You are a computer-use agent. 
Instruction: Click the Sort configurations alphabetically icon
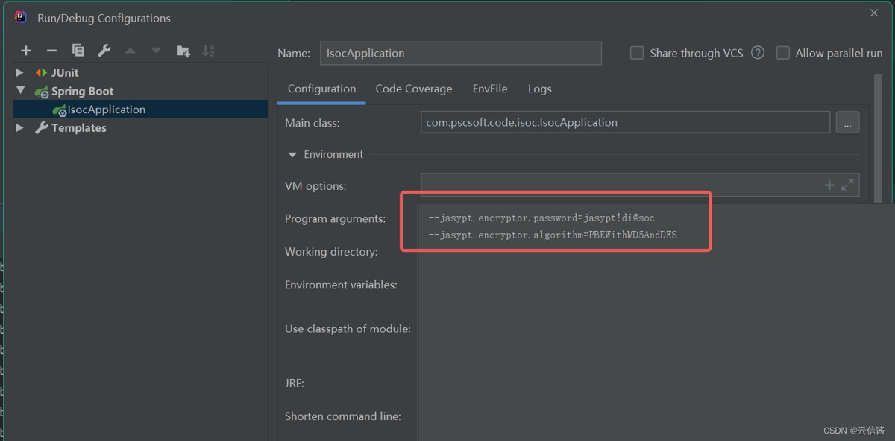coord(209,51)
